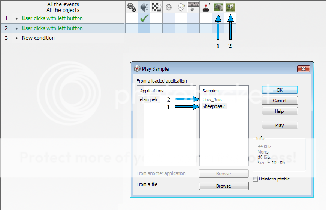
Task: Open Help for Play Sample
Action: (x=279, y=111)
